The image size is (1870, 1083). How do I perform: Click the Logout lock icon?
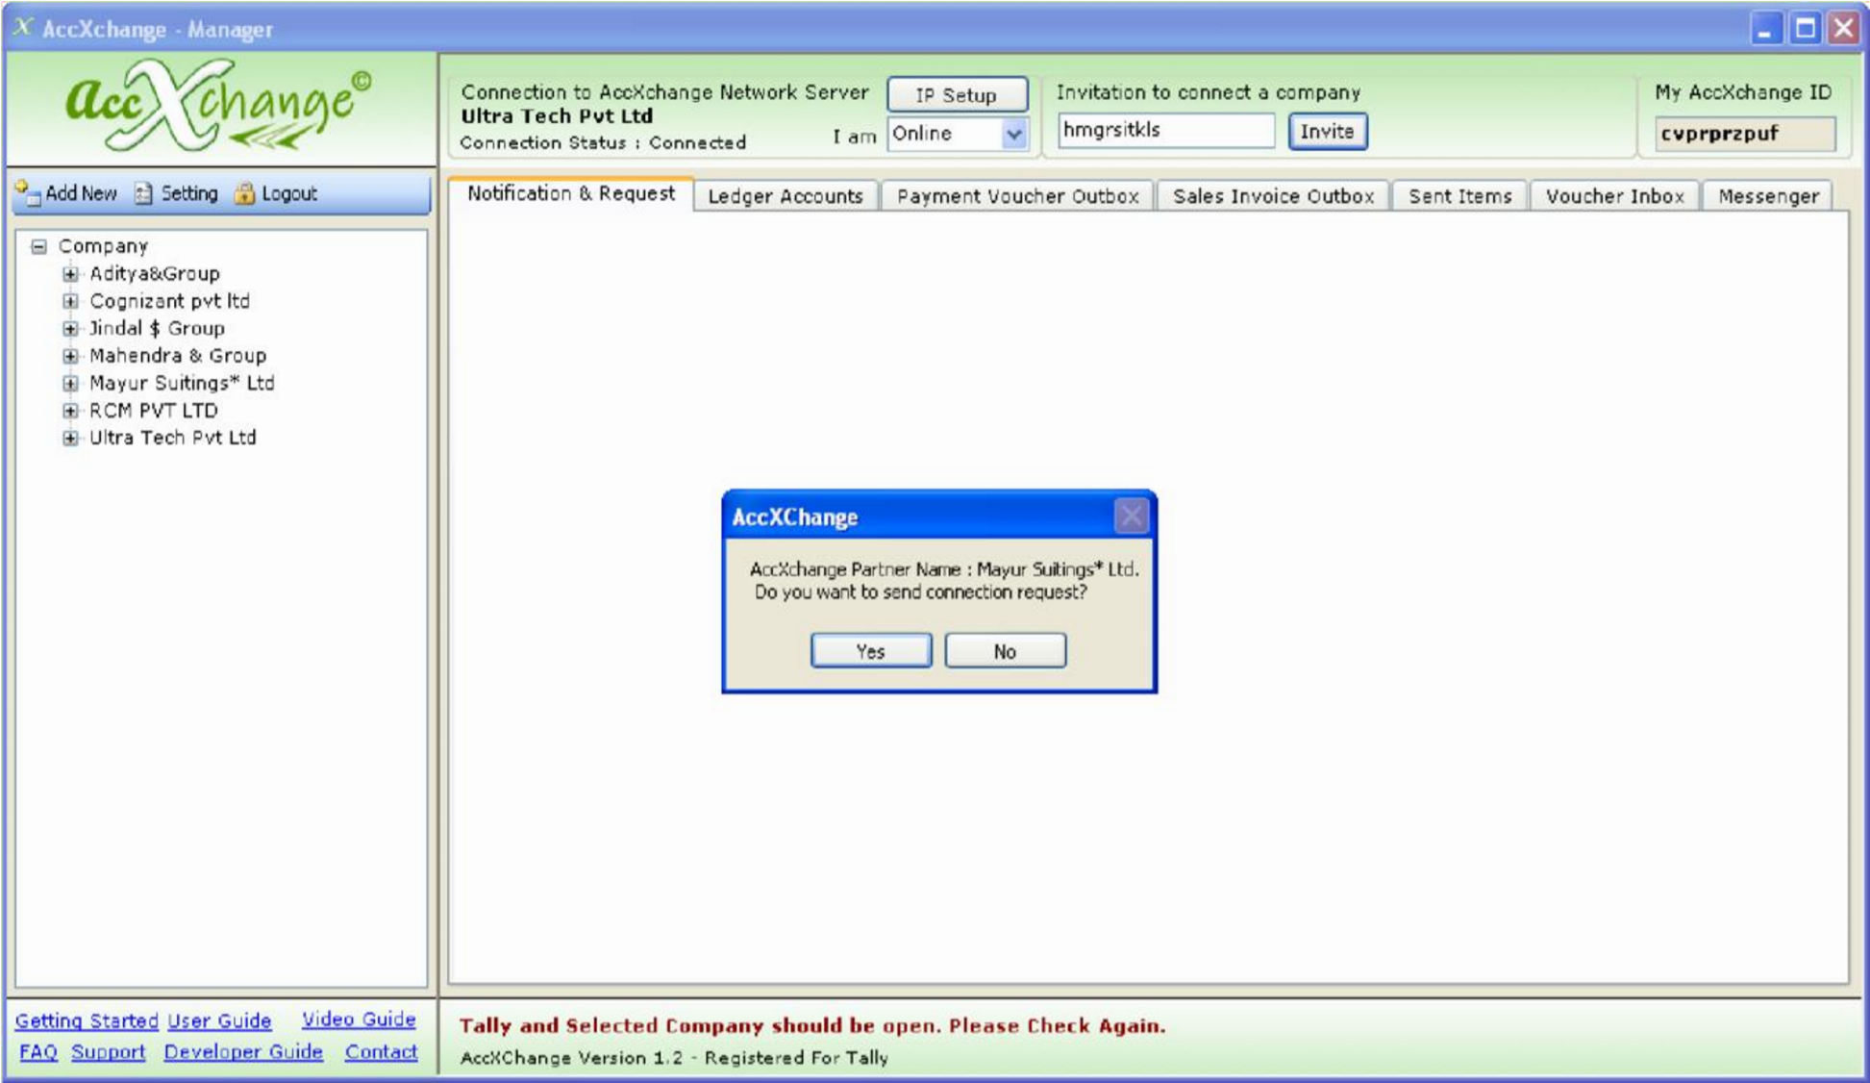tap(245, 193)
